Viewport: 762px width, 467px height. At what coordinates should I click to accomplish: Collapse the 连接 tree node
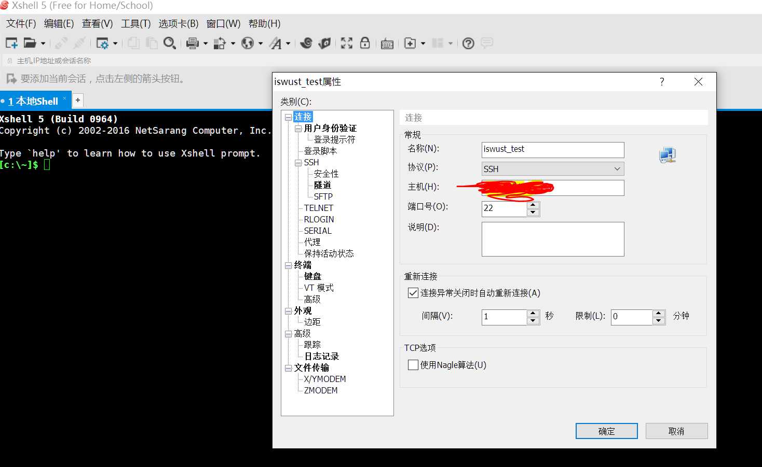[288, 117]
